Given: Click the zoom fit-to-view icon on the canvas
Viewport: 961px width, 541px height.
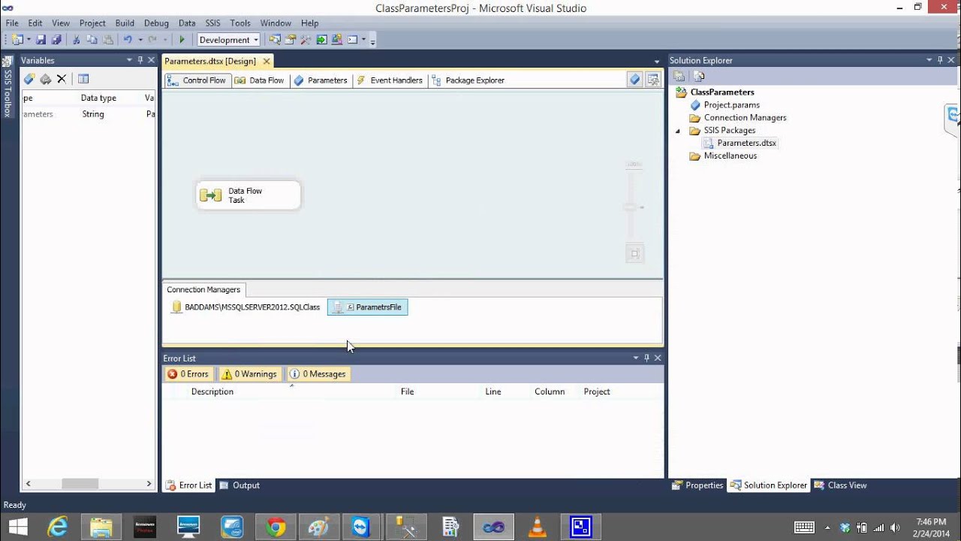Looking at the screenshot, I should pyautogui.click(x=634, y=254).
